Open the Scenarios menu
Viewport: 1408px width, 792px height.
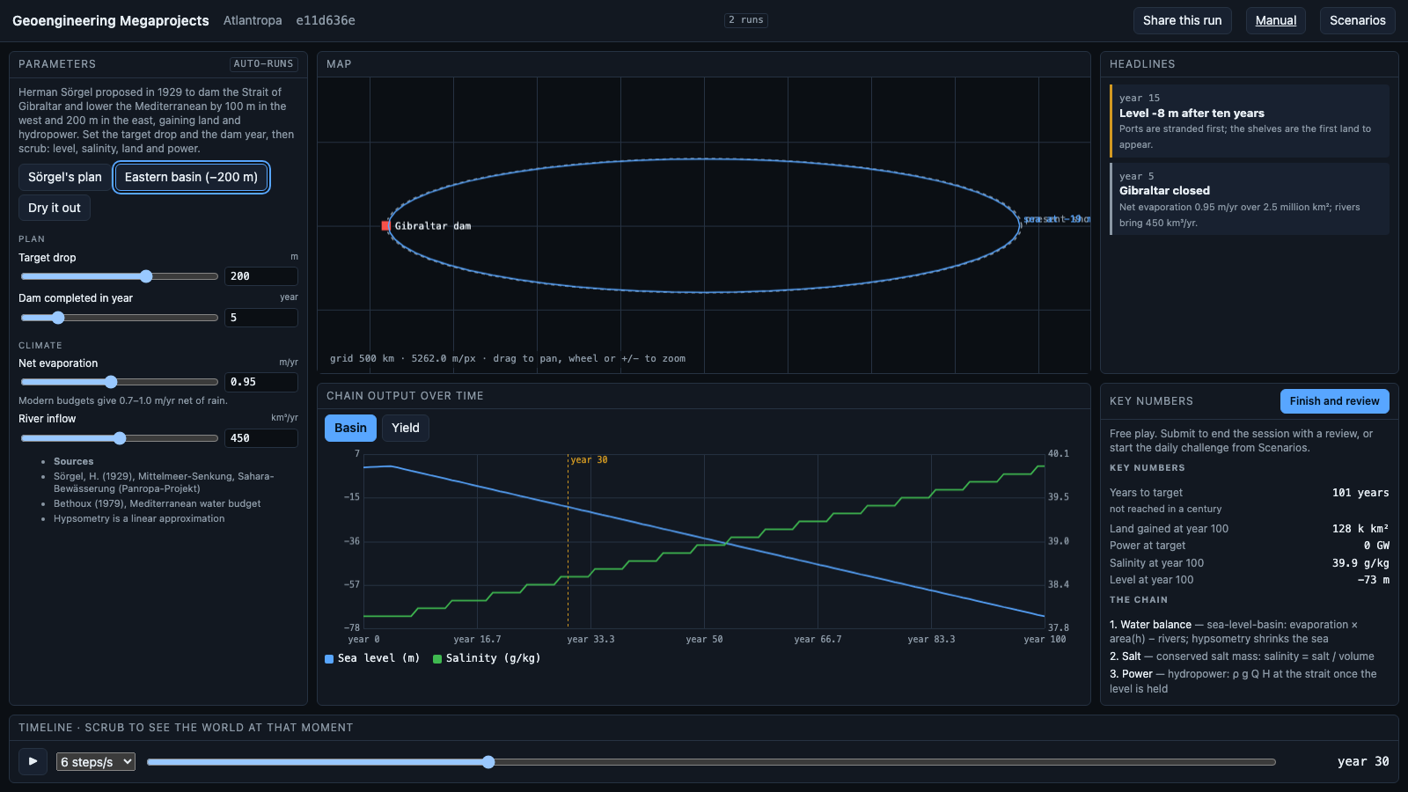point(1357,20)
